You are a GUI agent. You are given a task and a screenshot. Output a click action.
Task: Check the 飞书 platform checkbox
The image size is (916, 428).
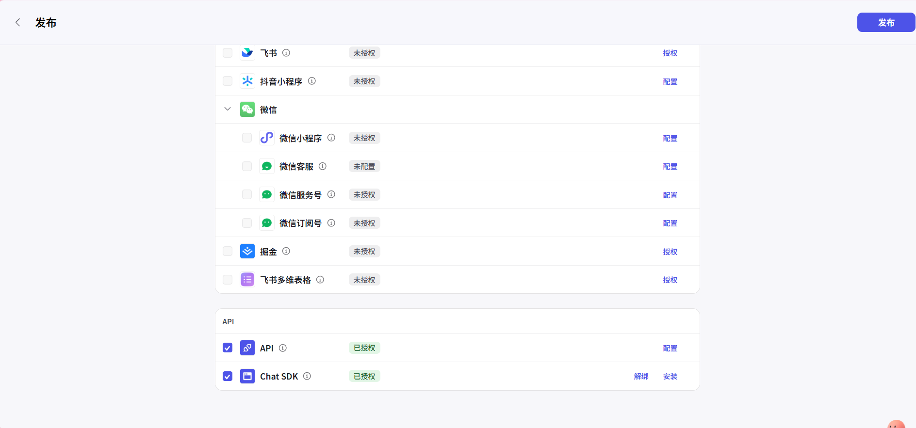[x=228, y=53]
